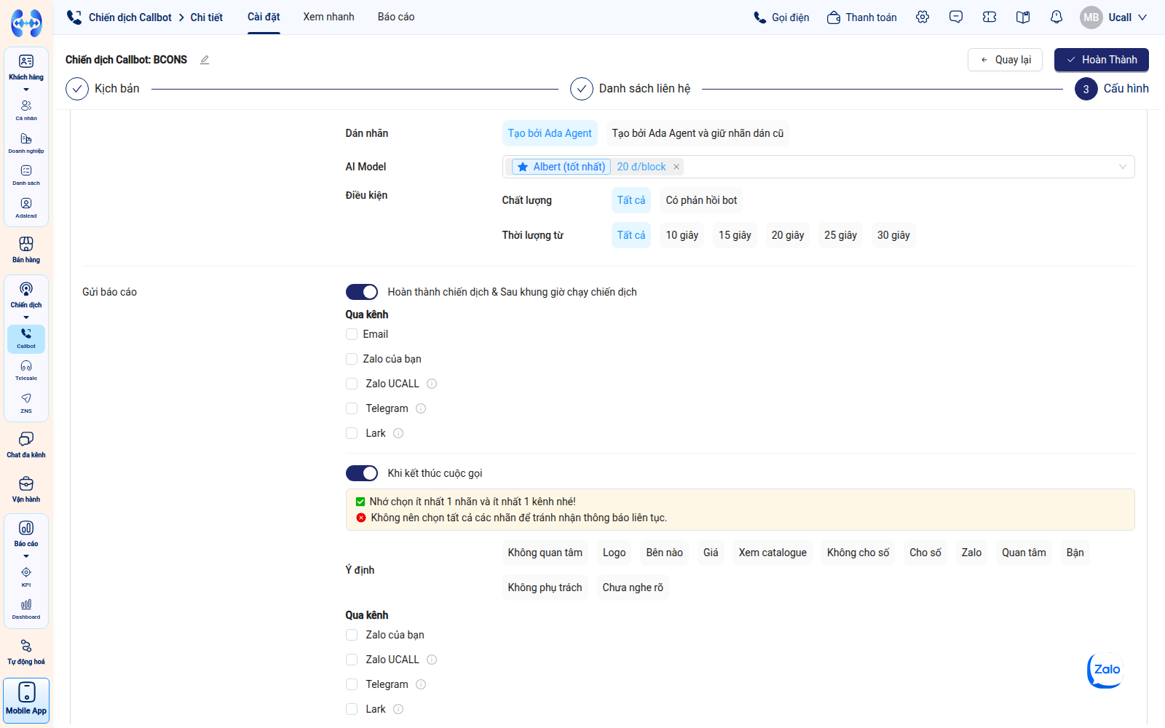Open the Báo cáo tab

click(x=396, y=17)
